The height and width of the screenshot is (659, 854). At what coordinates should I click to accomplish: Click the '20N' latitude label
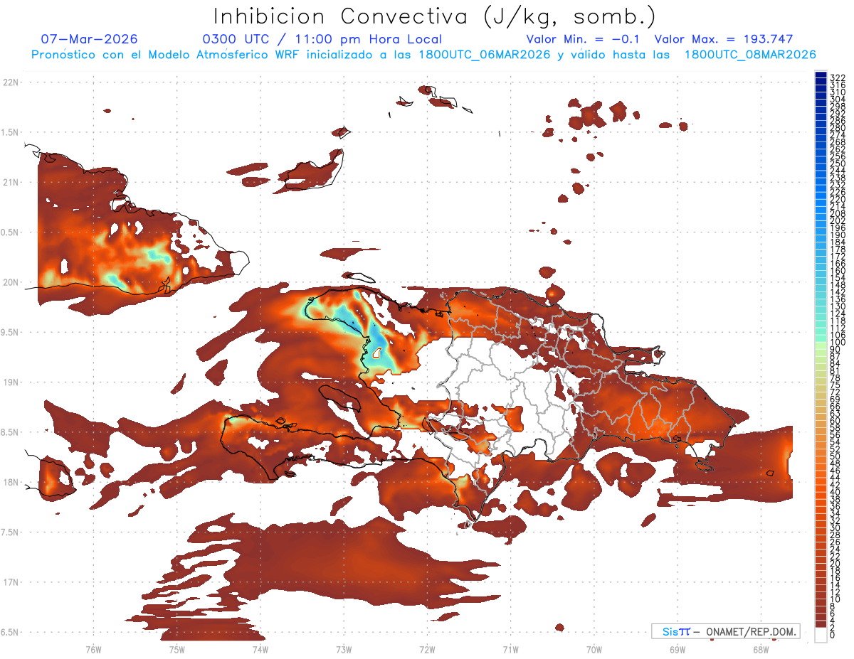pos(11,282)
